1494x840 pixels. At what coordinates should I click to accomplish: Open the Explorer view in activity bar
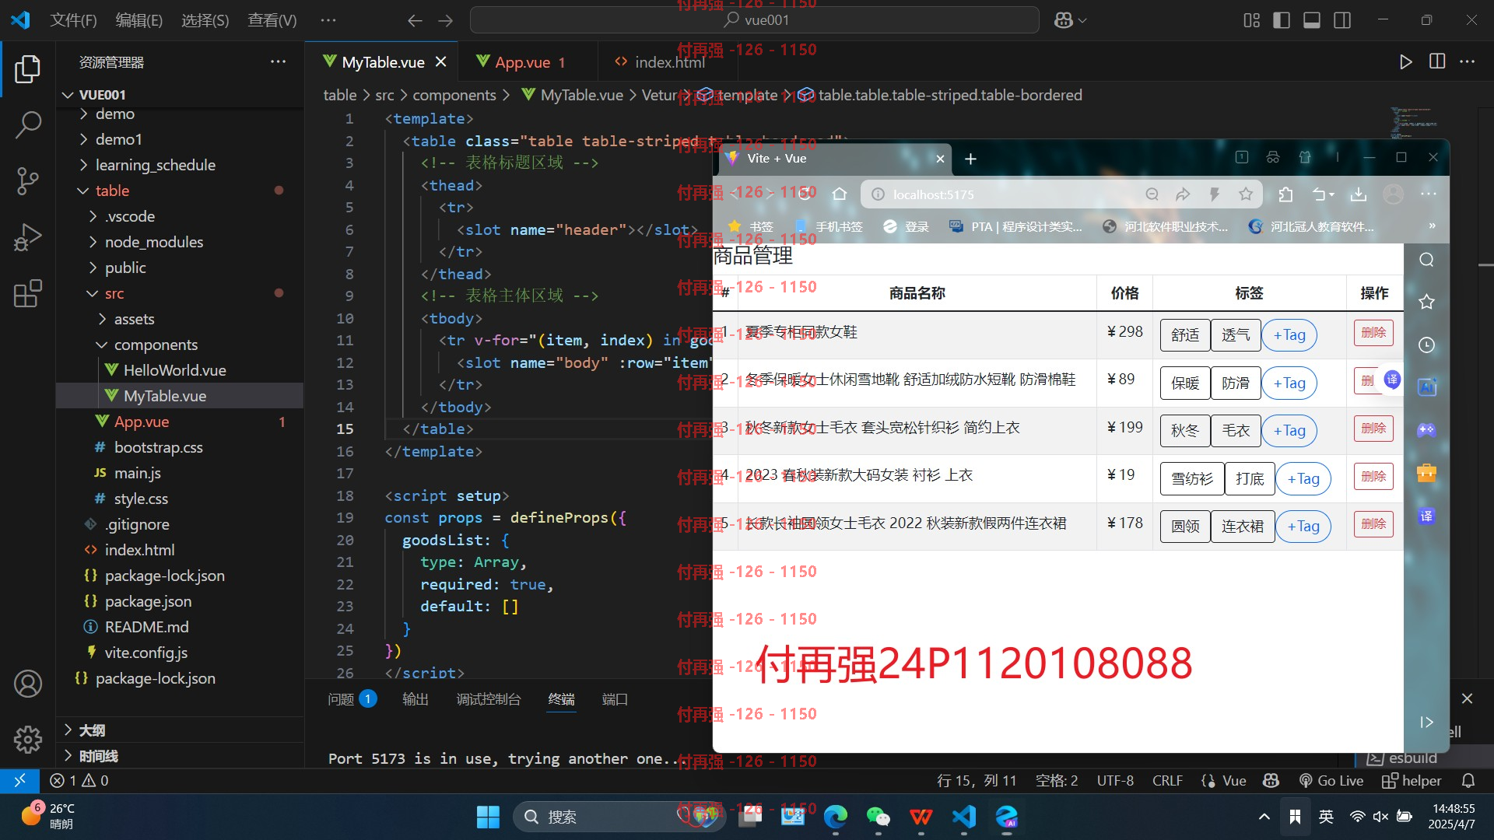tap(28, 69)
